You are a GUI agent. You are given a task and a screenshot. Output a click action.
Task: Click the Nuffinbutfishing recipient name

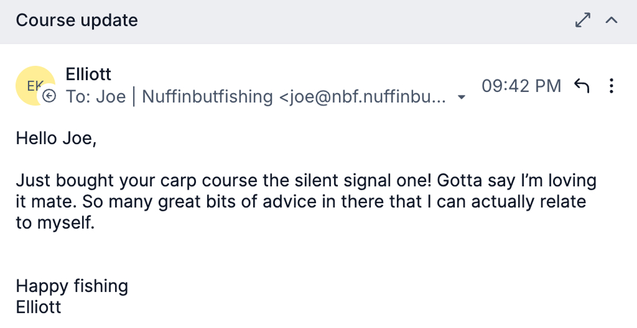(207, 97)
